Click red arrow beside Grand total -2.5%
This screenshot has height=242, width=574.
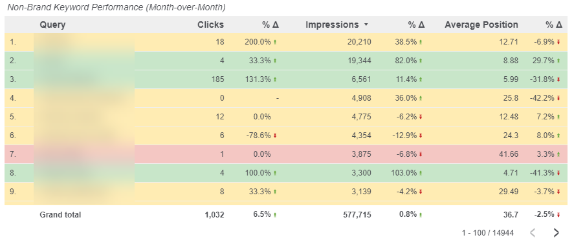[558, 215]
